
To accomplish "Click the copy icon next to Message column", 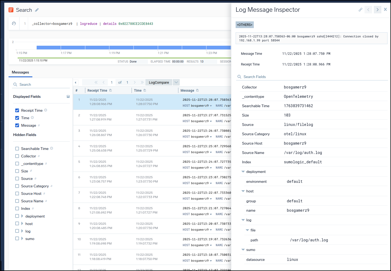I will click(x=197, y=90).
